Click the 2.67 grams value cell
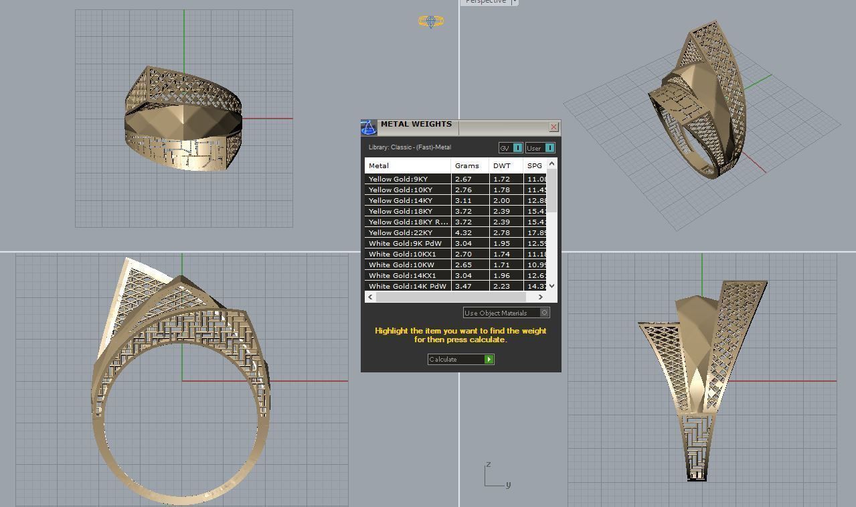The width and height of the screenshot is (856, 507). (x=470, y=179)
